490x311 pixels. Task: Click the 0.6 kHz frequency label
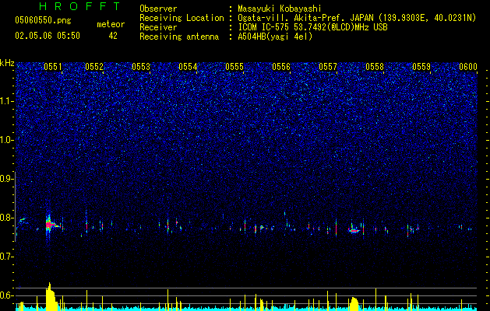[x=7, y=295]
